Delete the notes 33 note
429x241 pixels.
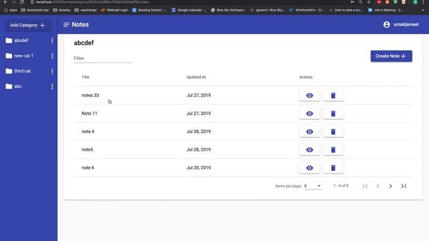pyautogui.click(x=333, y=95)
